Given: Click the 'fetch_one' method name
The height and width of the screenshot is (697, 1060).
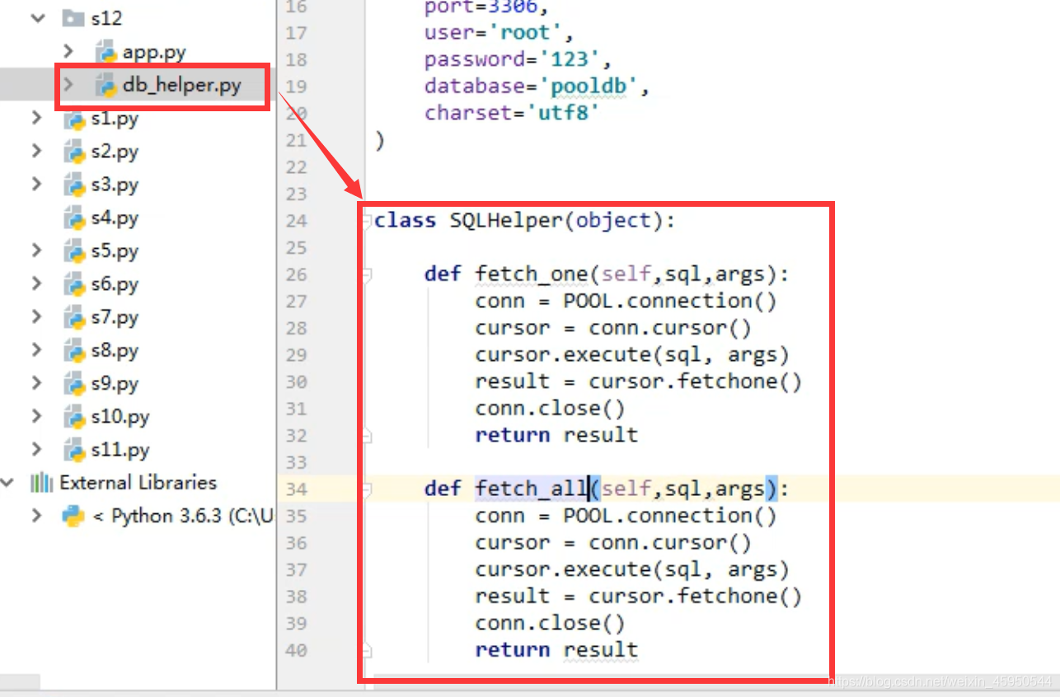Looking at the screenshot, I should coord(532,274).
